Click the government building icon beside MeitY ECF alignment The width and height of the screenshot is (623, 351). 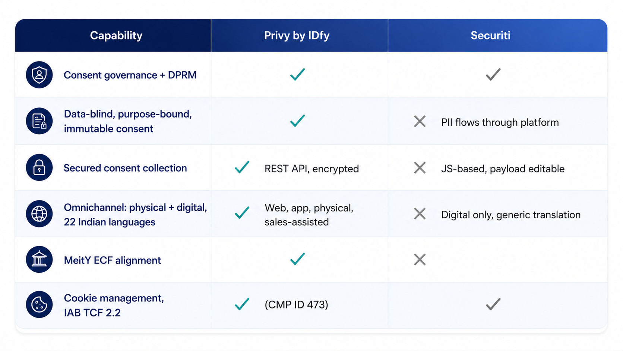pyautogui.click(x=39, y=259)
